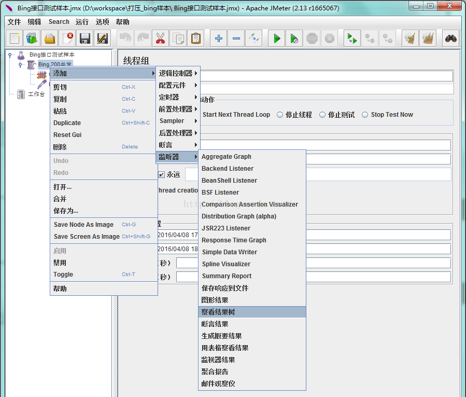Open the 编辑 menu
This screenshot has height=397, width=466.
34,22
